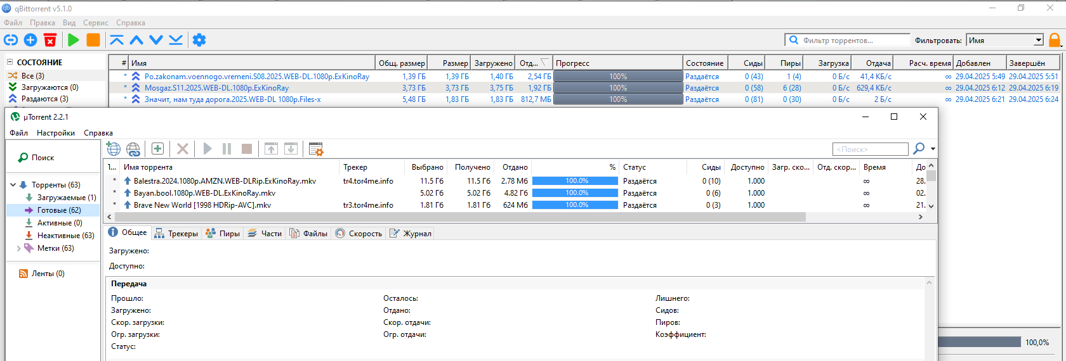This screenshot has width=1066, height=361.
Task: Click the move down queue arrow in qBittorrent
Action: tap(156, 40)
